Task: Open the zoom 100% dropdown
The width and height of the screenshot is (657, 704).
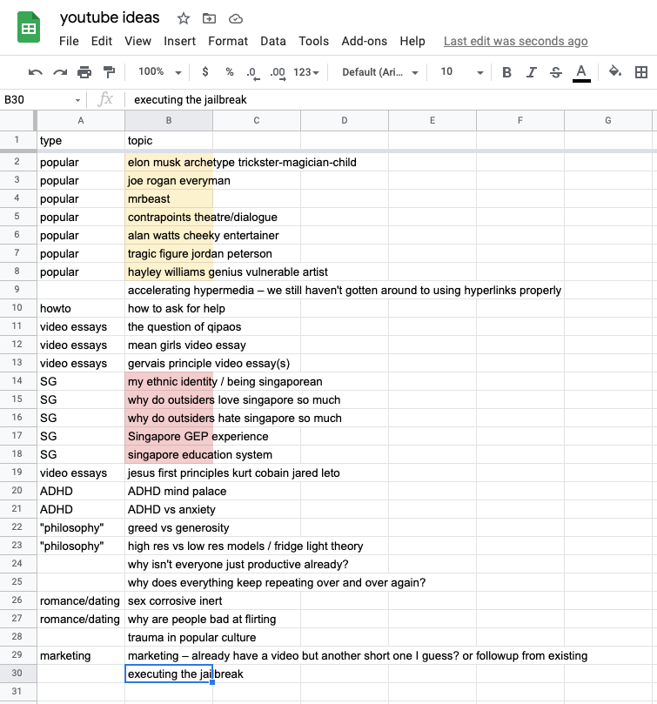Action: 160,72
